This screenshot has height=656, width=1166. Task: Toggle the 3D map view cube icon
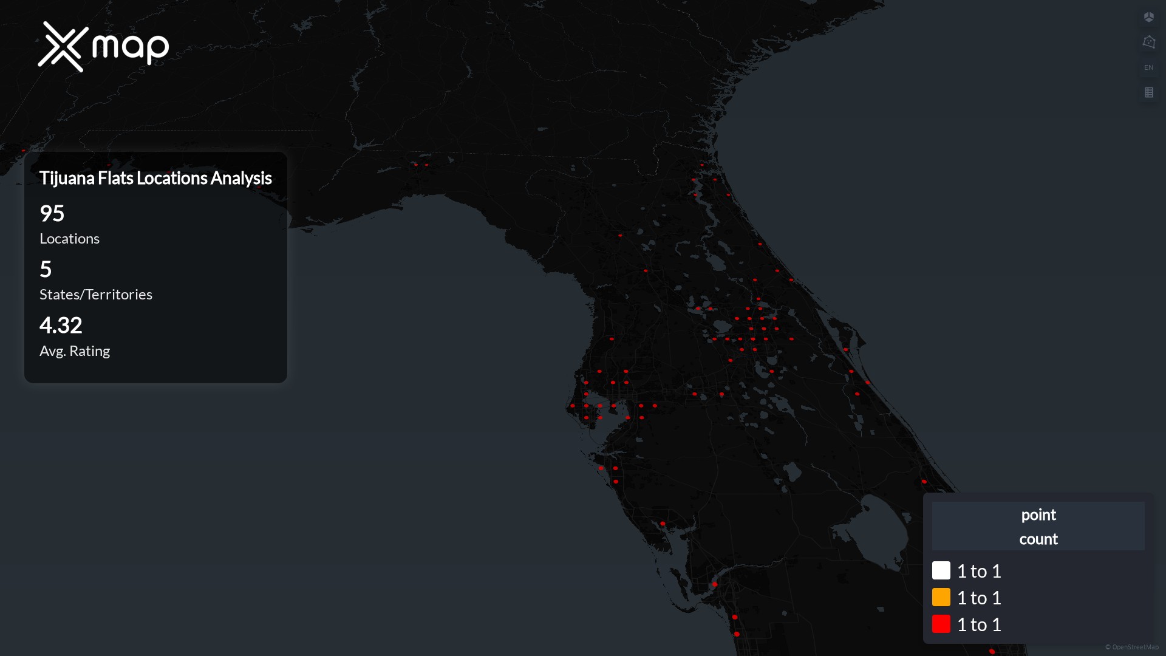click(x=1148, y=17)
